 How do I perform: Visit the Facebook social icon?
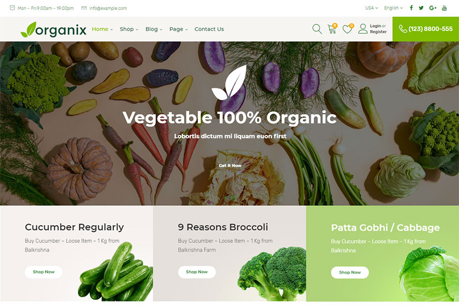411,8
